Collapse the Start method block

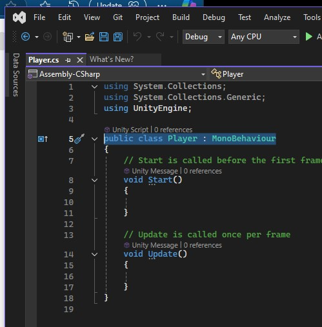coord(95,181)
